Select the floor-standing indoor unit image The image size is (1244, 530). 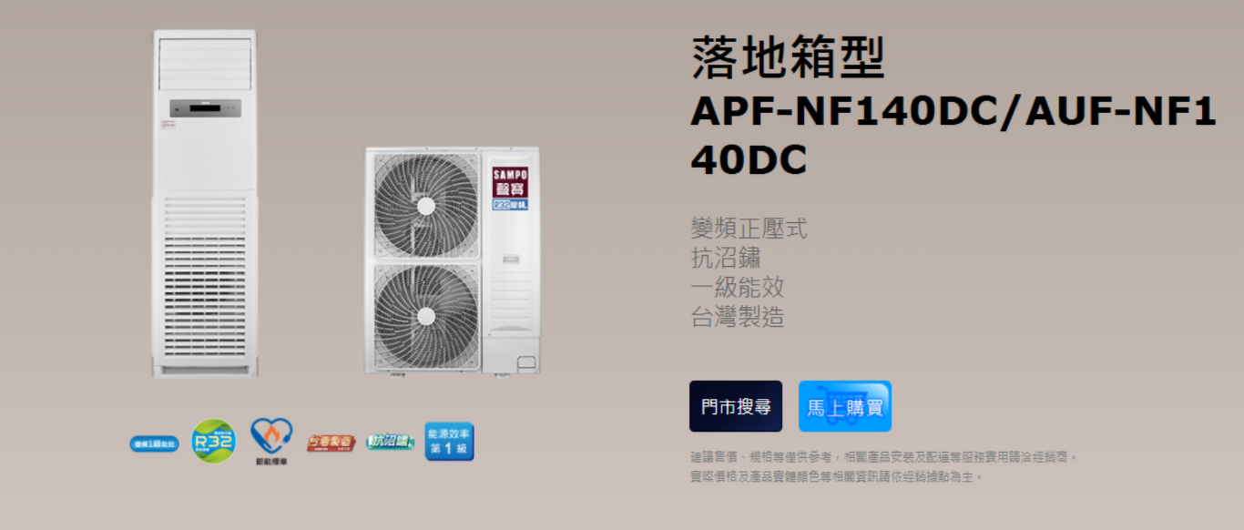205,203
